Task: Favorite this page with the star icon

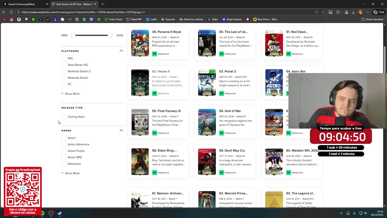Action: (323, 12)
